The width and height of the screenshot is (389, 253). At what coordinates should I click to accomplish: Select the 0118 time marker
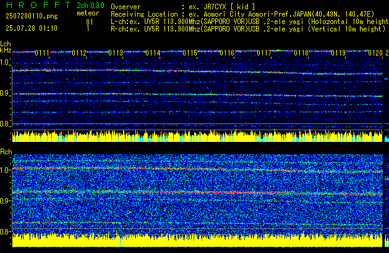(x=301, y=53)
